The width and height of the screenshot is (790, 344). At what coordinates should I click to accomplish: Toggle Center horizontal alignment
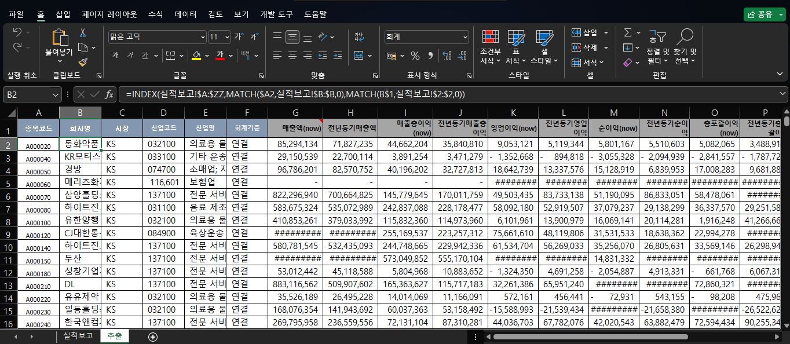click(292, 56)
